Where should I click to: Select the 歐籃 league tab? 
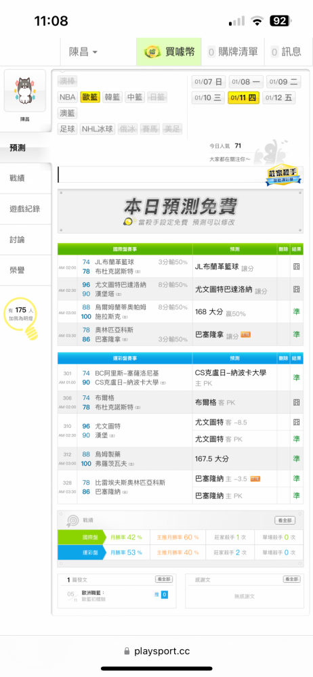90,97
